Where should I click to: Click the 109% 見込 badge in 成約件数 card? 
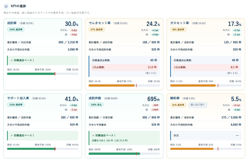tap(96, 105)
